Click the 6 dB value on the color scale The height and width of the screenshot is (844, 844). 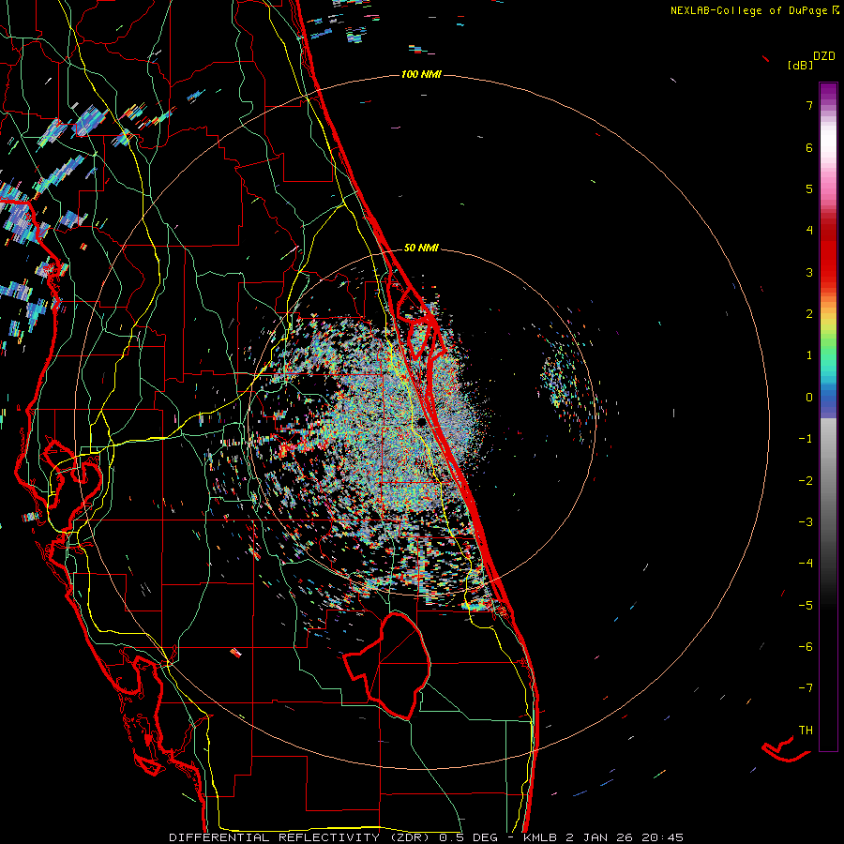click(809, 147)
